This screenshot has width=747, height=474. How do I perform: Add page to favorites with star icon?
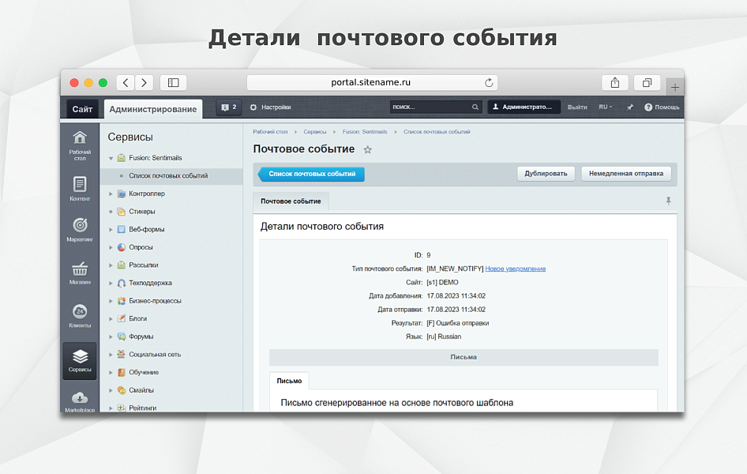[367, 149]
